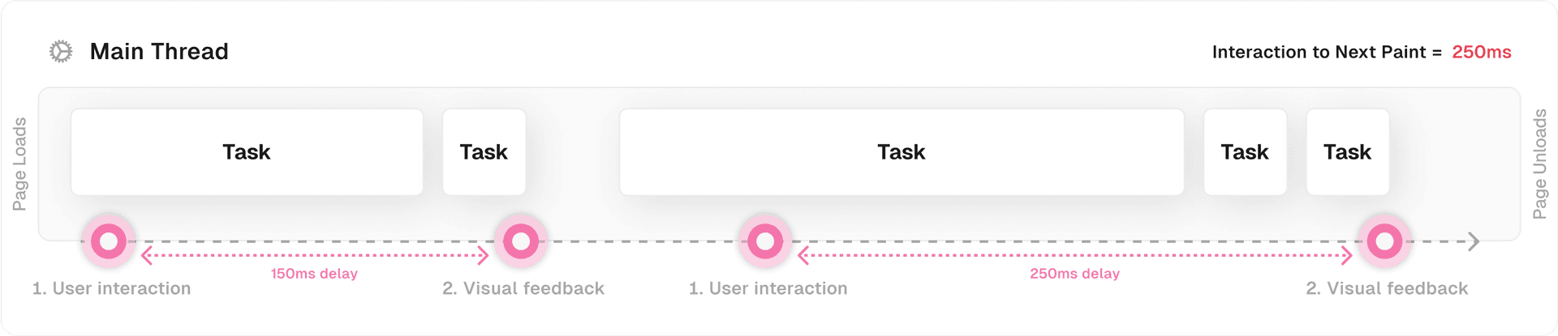This screenshot has height=336, width=1558.
Task: Click the "Interaction to Next Paint" label
Action: pos(1319,53)
